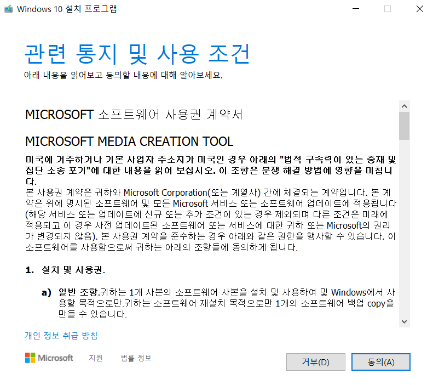Click the license scrollbar down arrow
The width and height of the screenshot is (433, 385).
click(x=405, y=321)
